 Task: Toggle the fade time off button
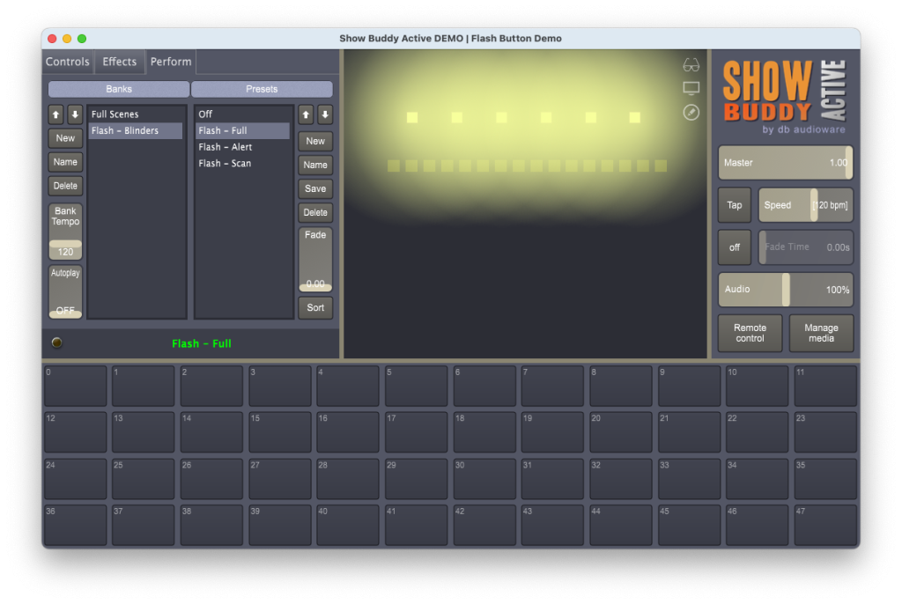(x=734, y=247)
